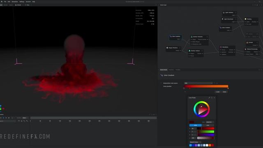Select the Emitter Particles node icon
The image size is (263, 148).
click(x=192, y=37)
